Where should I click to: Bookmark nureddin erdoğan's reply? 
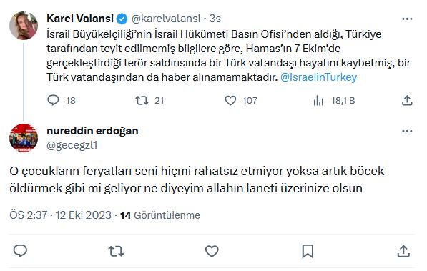308,251
